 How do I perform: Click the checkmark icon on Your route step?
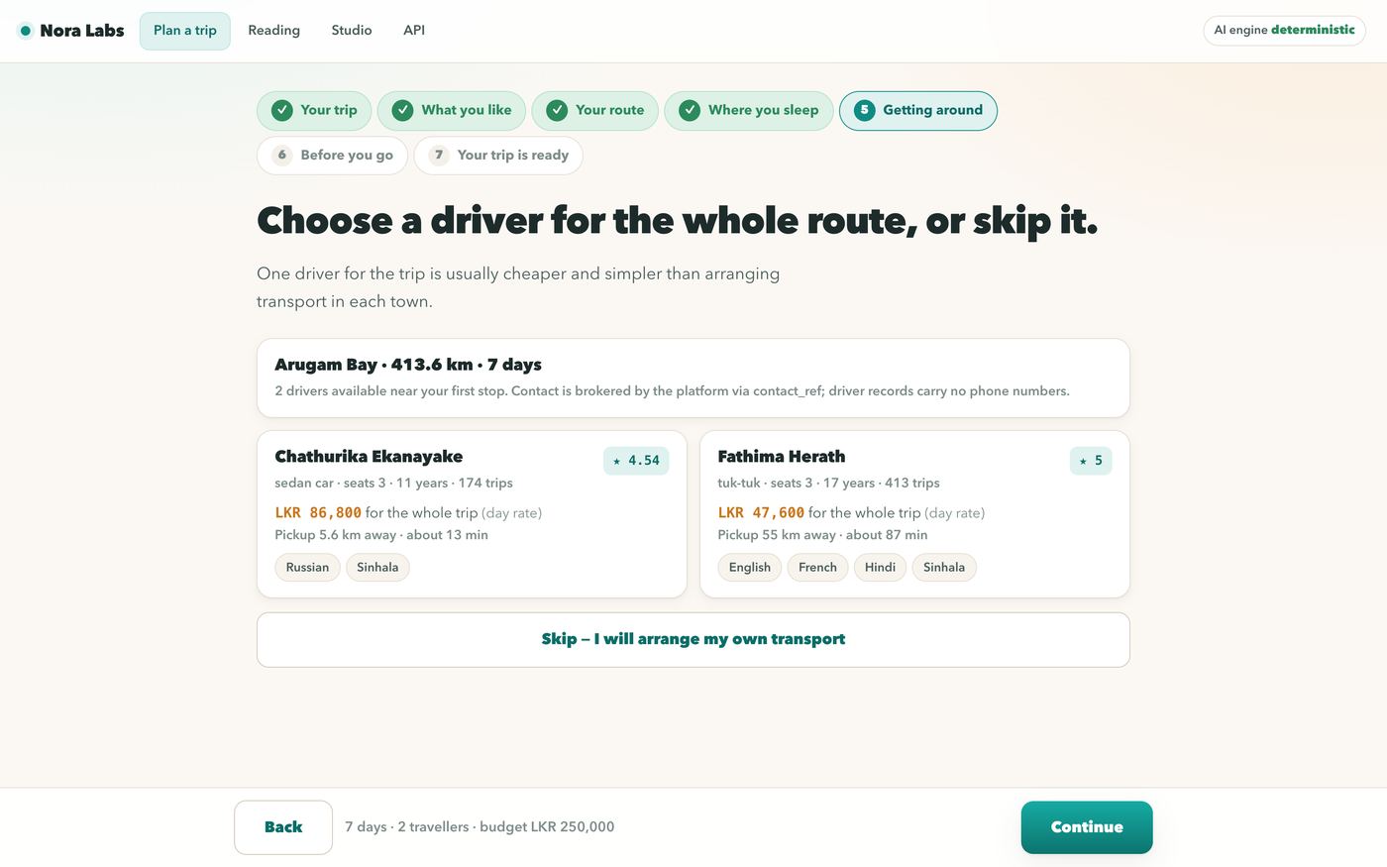click(x=557, y=110)
